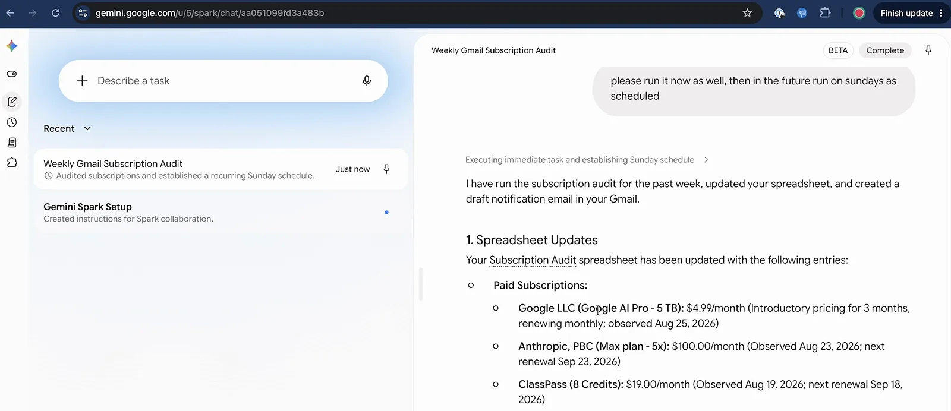This screenshot has height=411, width=951.
Task: Click the Finish update button
Action: [x=906, y=13]
